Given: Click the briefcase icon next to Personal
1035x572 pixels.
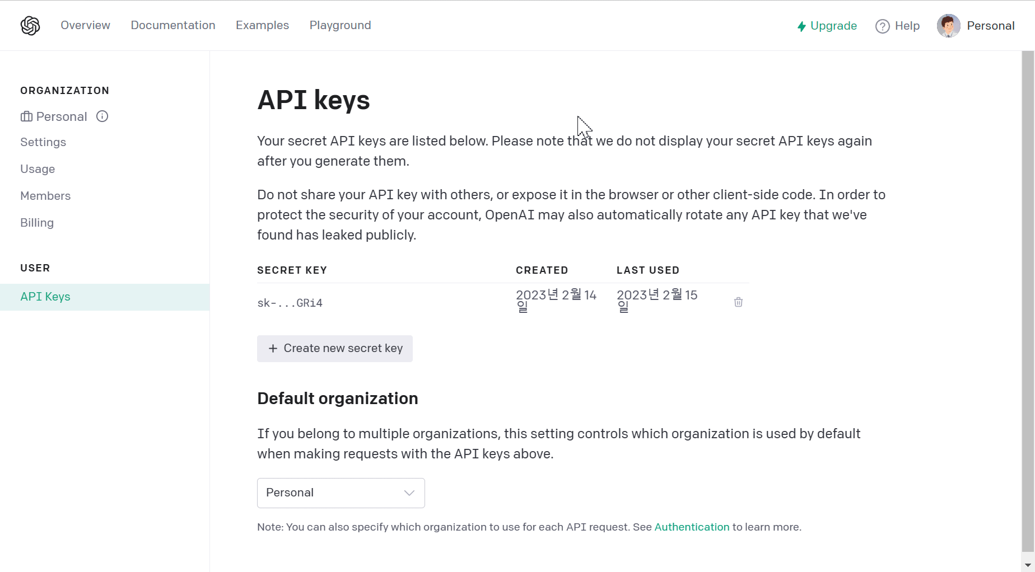Looking at the screenshot, I should pos(26,116).
